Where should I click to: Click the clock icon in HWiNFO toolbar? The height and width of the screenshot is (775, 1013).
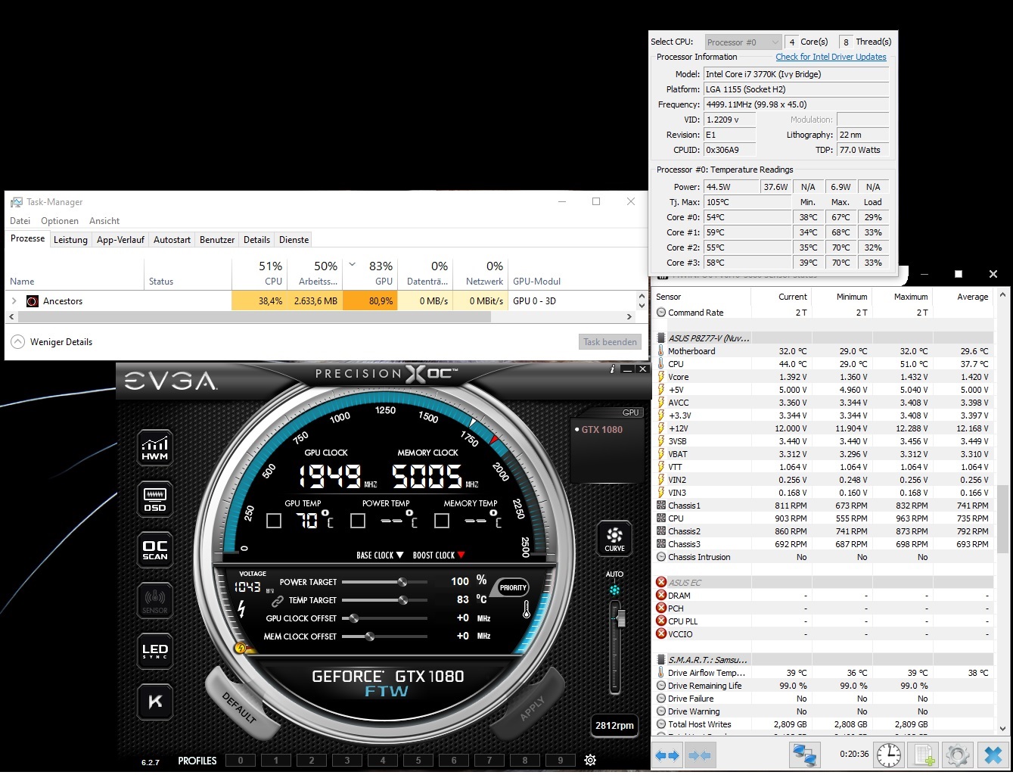point(889,755)
